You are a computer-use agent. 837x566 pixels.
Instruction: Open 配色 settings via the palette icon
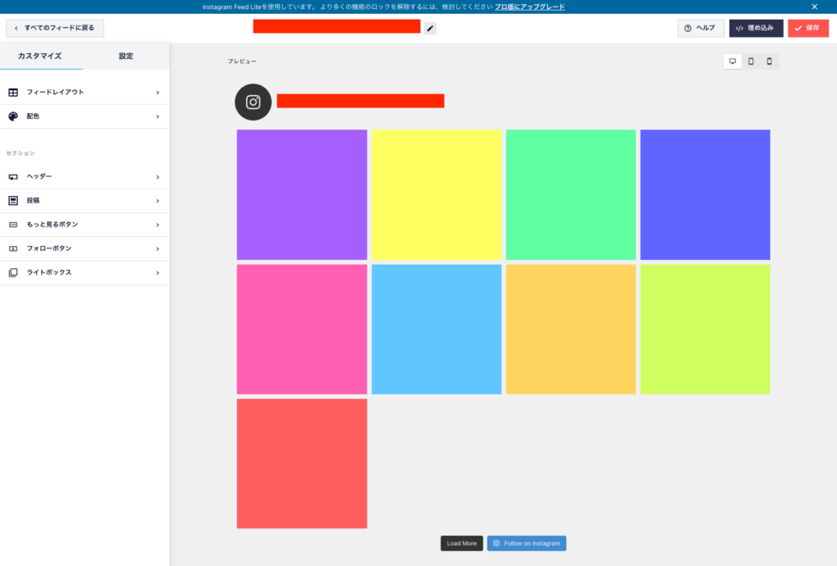point(12,116)
